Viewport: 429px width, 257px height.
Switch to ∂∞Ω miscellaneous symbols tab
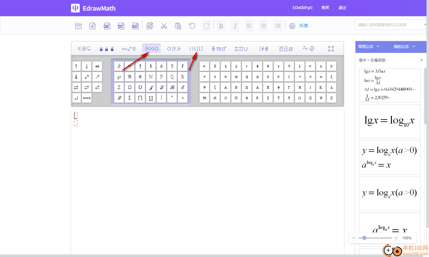point(151,49)
